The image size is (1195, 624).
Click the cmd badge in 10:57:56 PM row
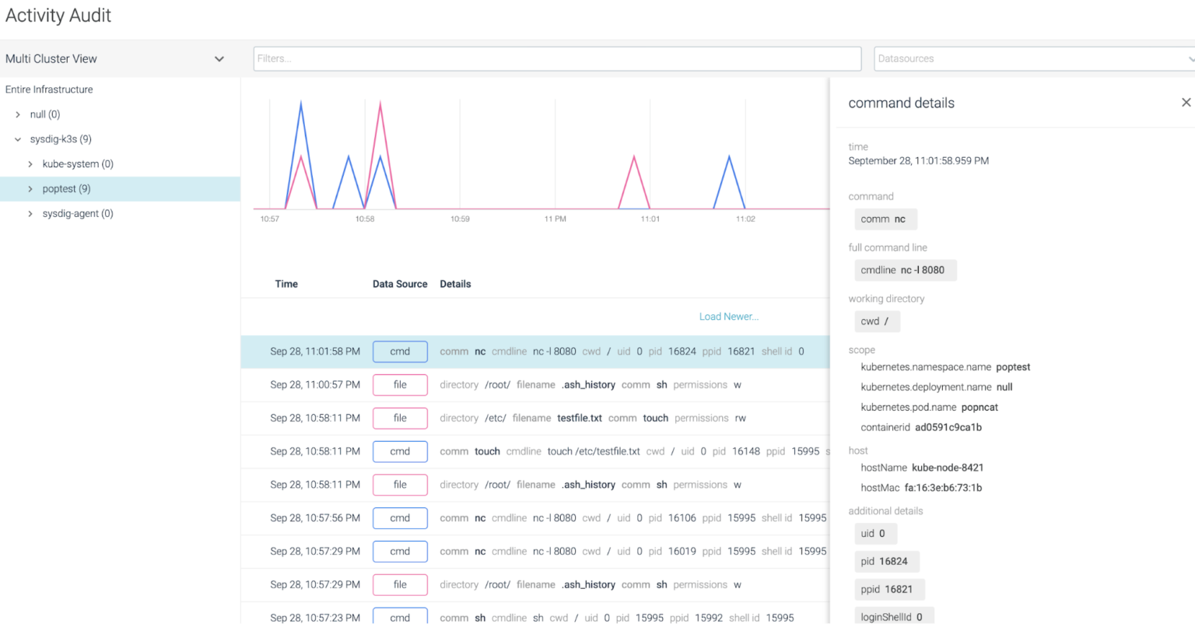[400, 518]
